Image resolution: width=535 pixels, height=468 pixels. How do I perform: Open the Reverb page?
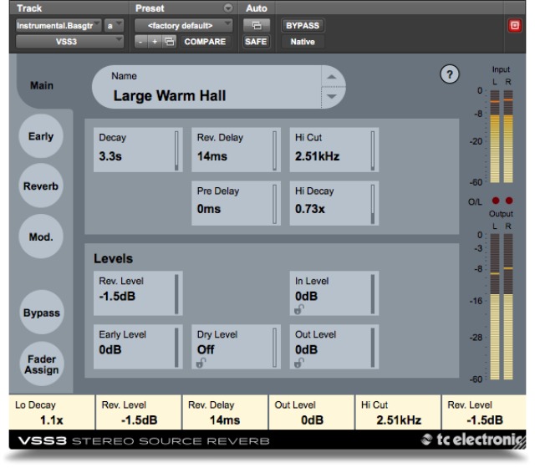point(41,186)
